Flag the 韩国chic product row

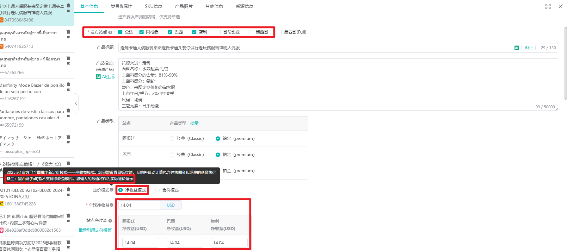(x=68, y=222)
